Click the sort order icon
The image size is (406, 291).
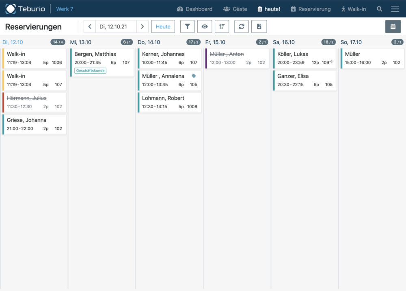(x=222, y=27)
